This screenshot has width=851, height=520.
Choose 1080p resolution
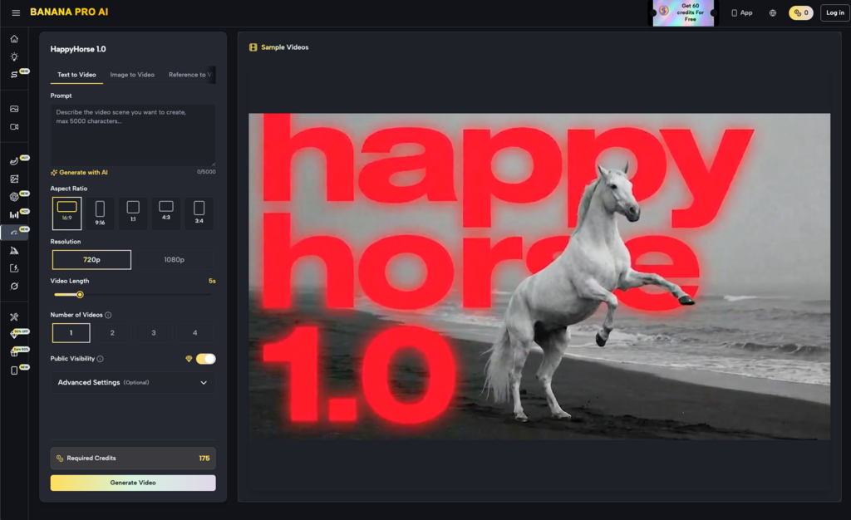click(174, 260)
